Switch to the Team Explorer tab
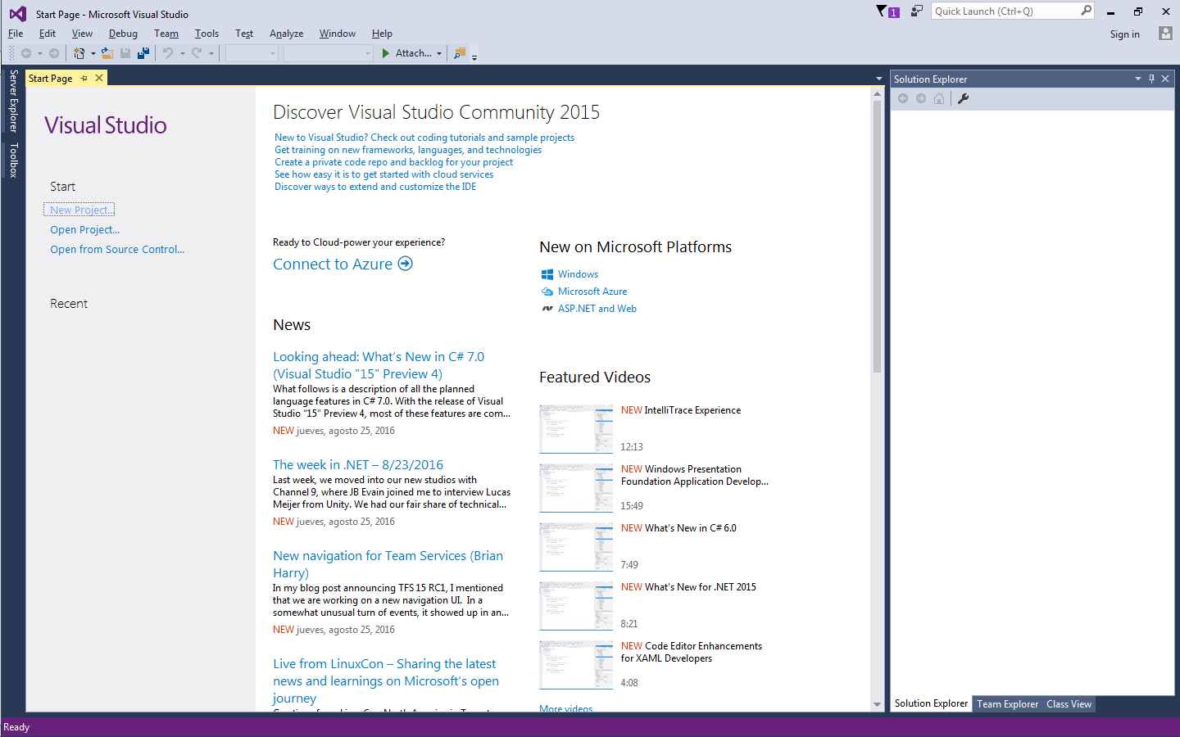Viewport: 1180px width, 737px height. [1007, 704]
